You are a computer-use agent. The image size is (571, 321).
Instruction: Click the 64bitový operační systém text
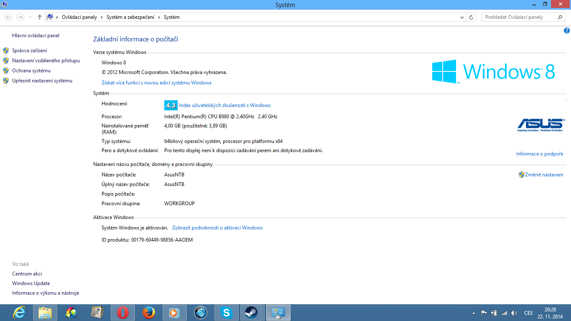point(223,141)
